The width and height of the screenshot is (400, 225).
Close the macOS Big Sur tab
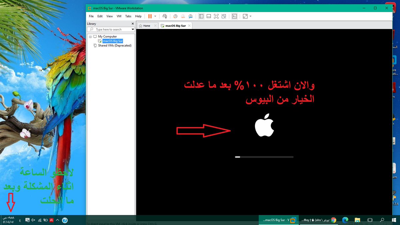coord(189,26)
